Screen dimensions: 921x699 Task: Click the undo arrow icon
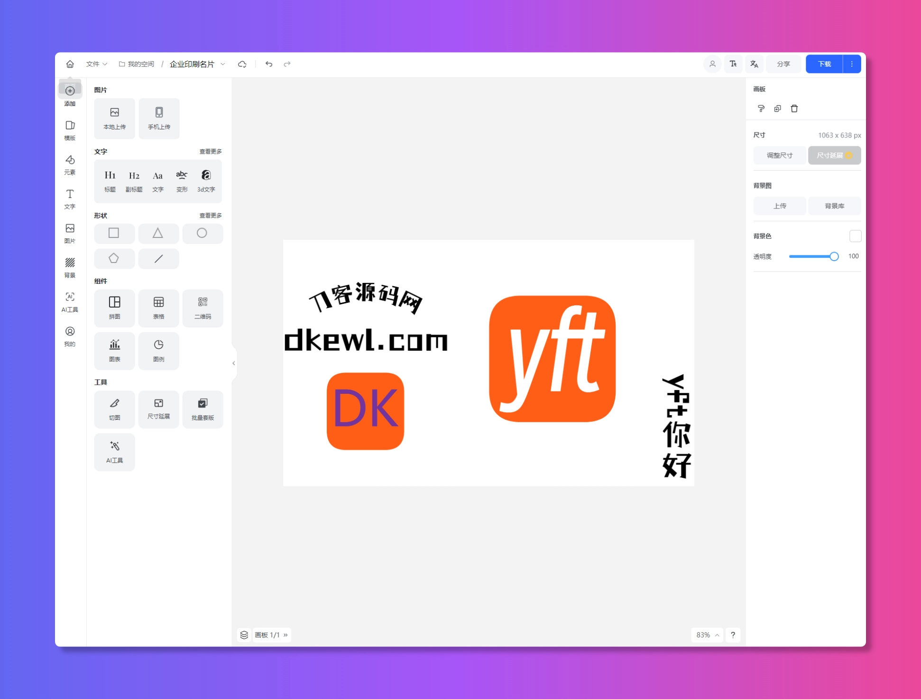coord(269,64)
